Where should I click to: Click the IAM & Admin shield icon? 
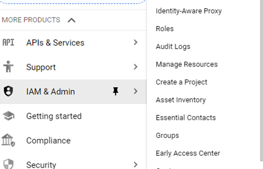(x=8, y=91)
